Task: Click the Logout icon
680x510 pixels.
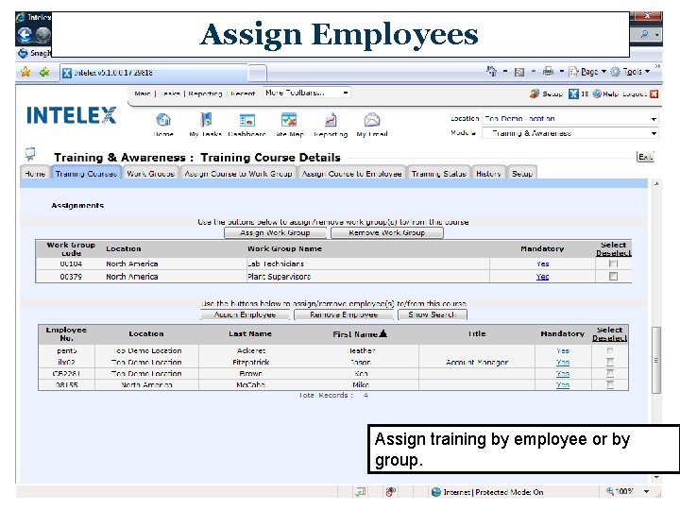Action: coord(654,93)
